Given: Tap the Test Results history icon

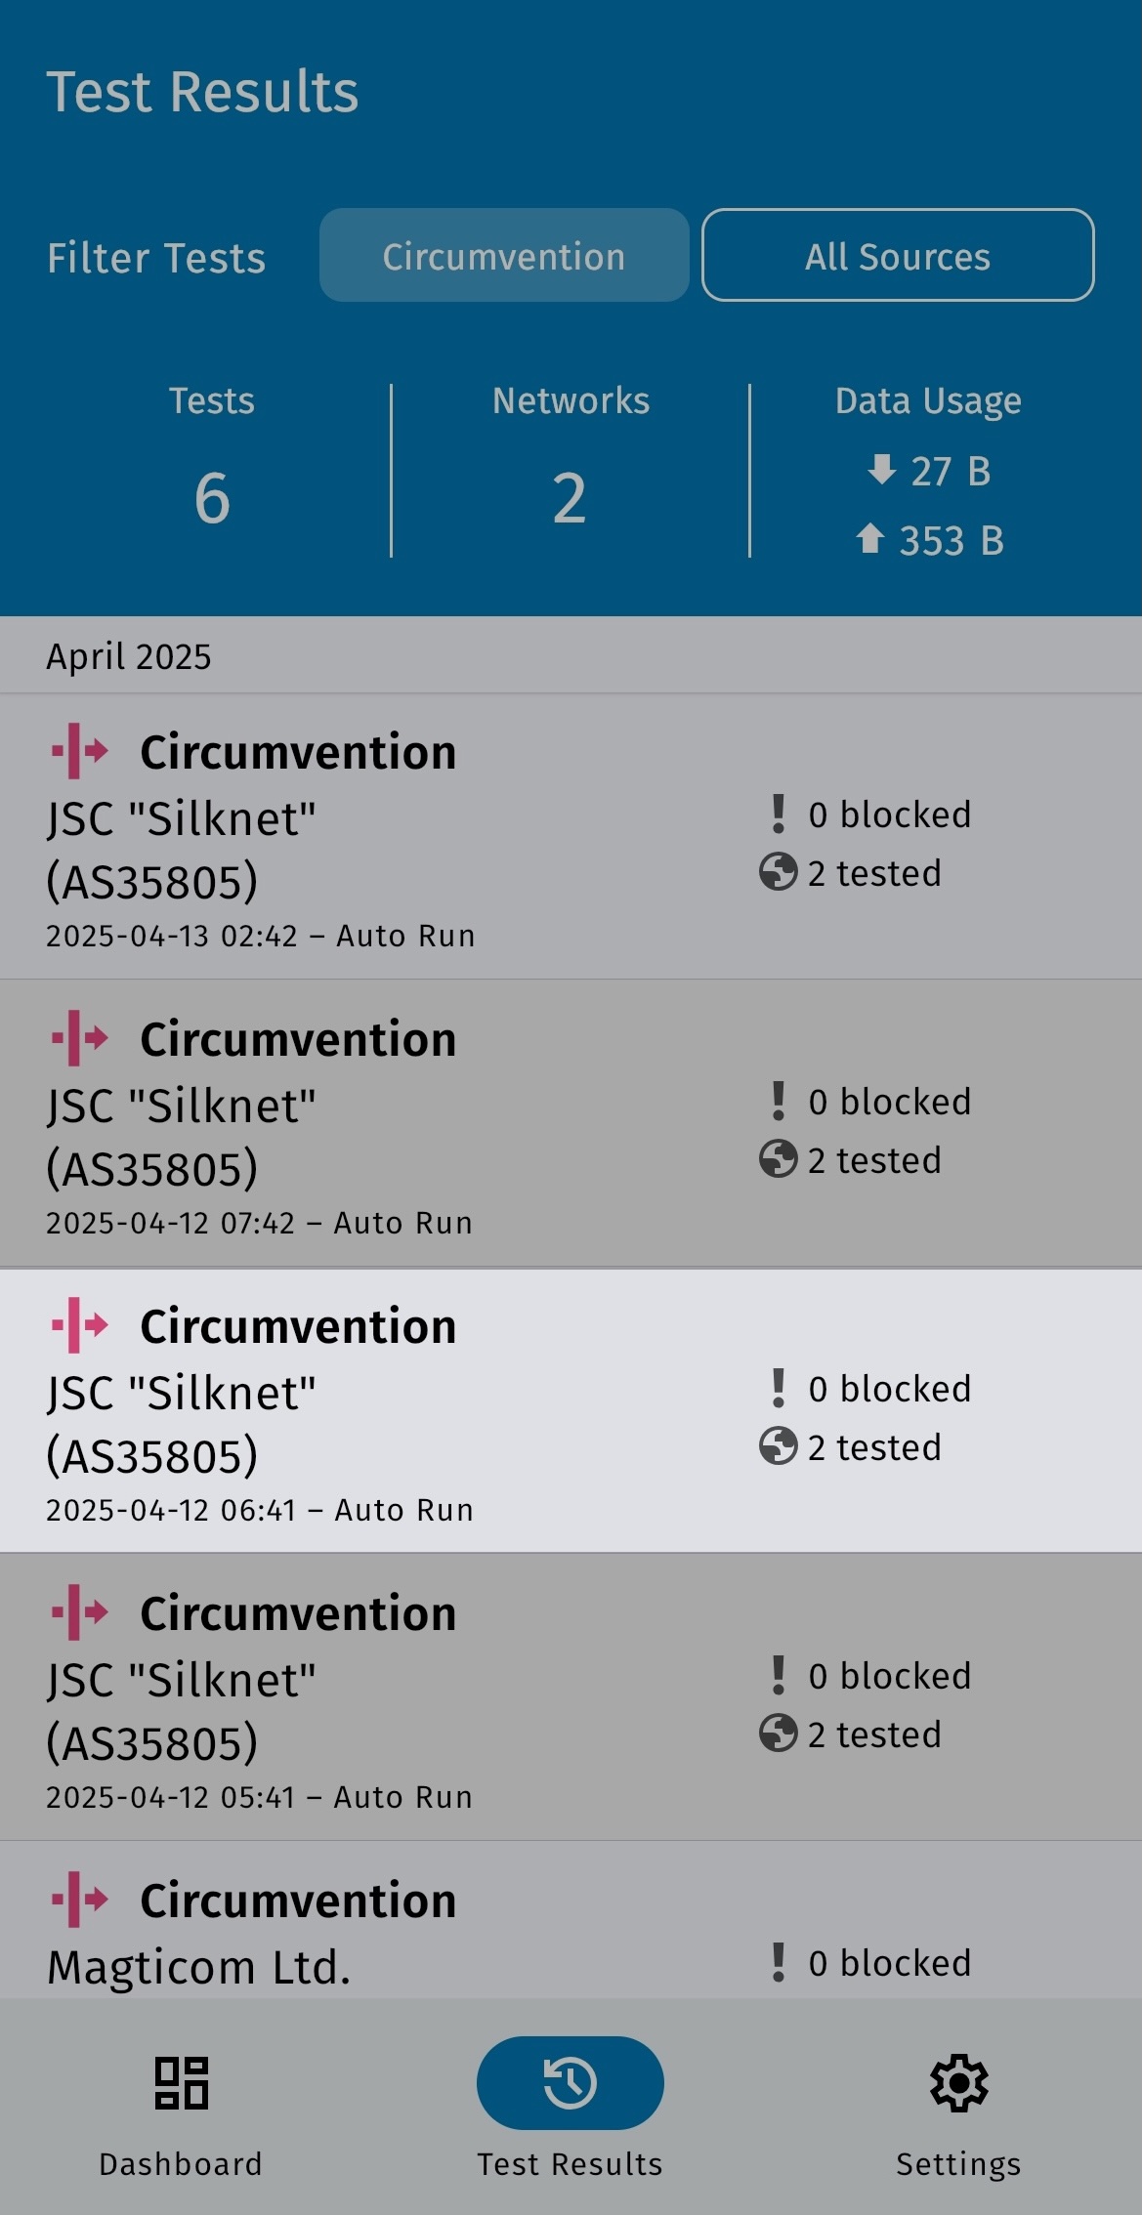Looking at the screenshot, I should 570,2082.
